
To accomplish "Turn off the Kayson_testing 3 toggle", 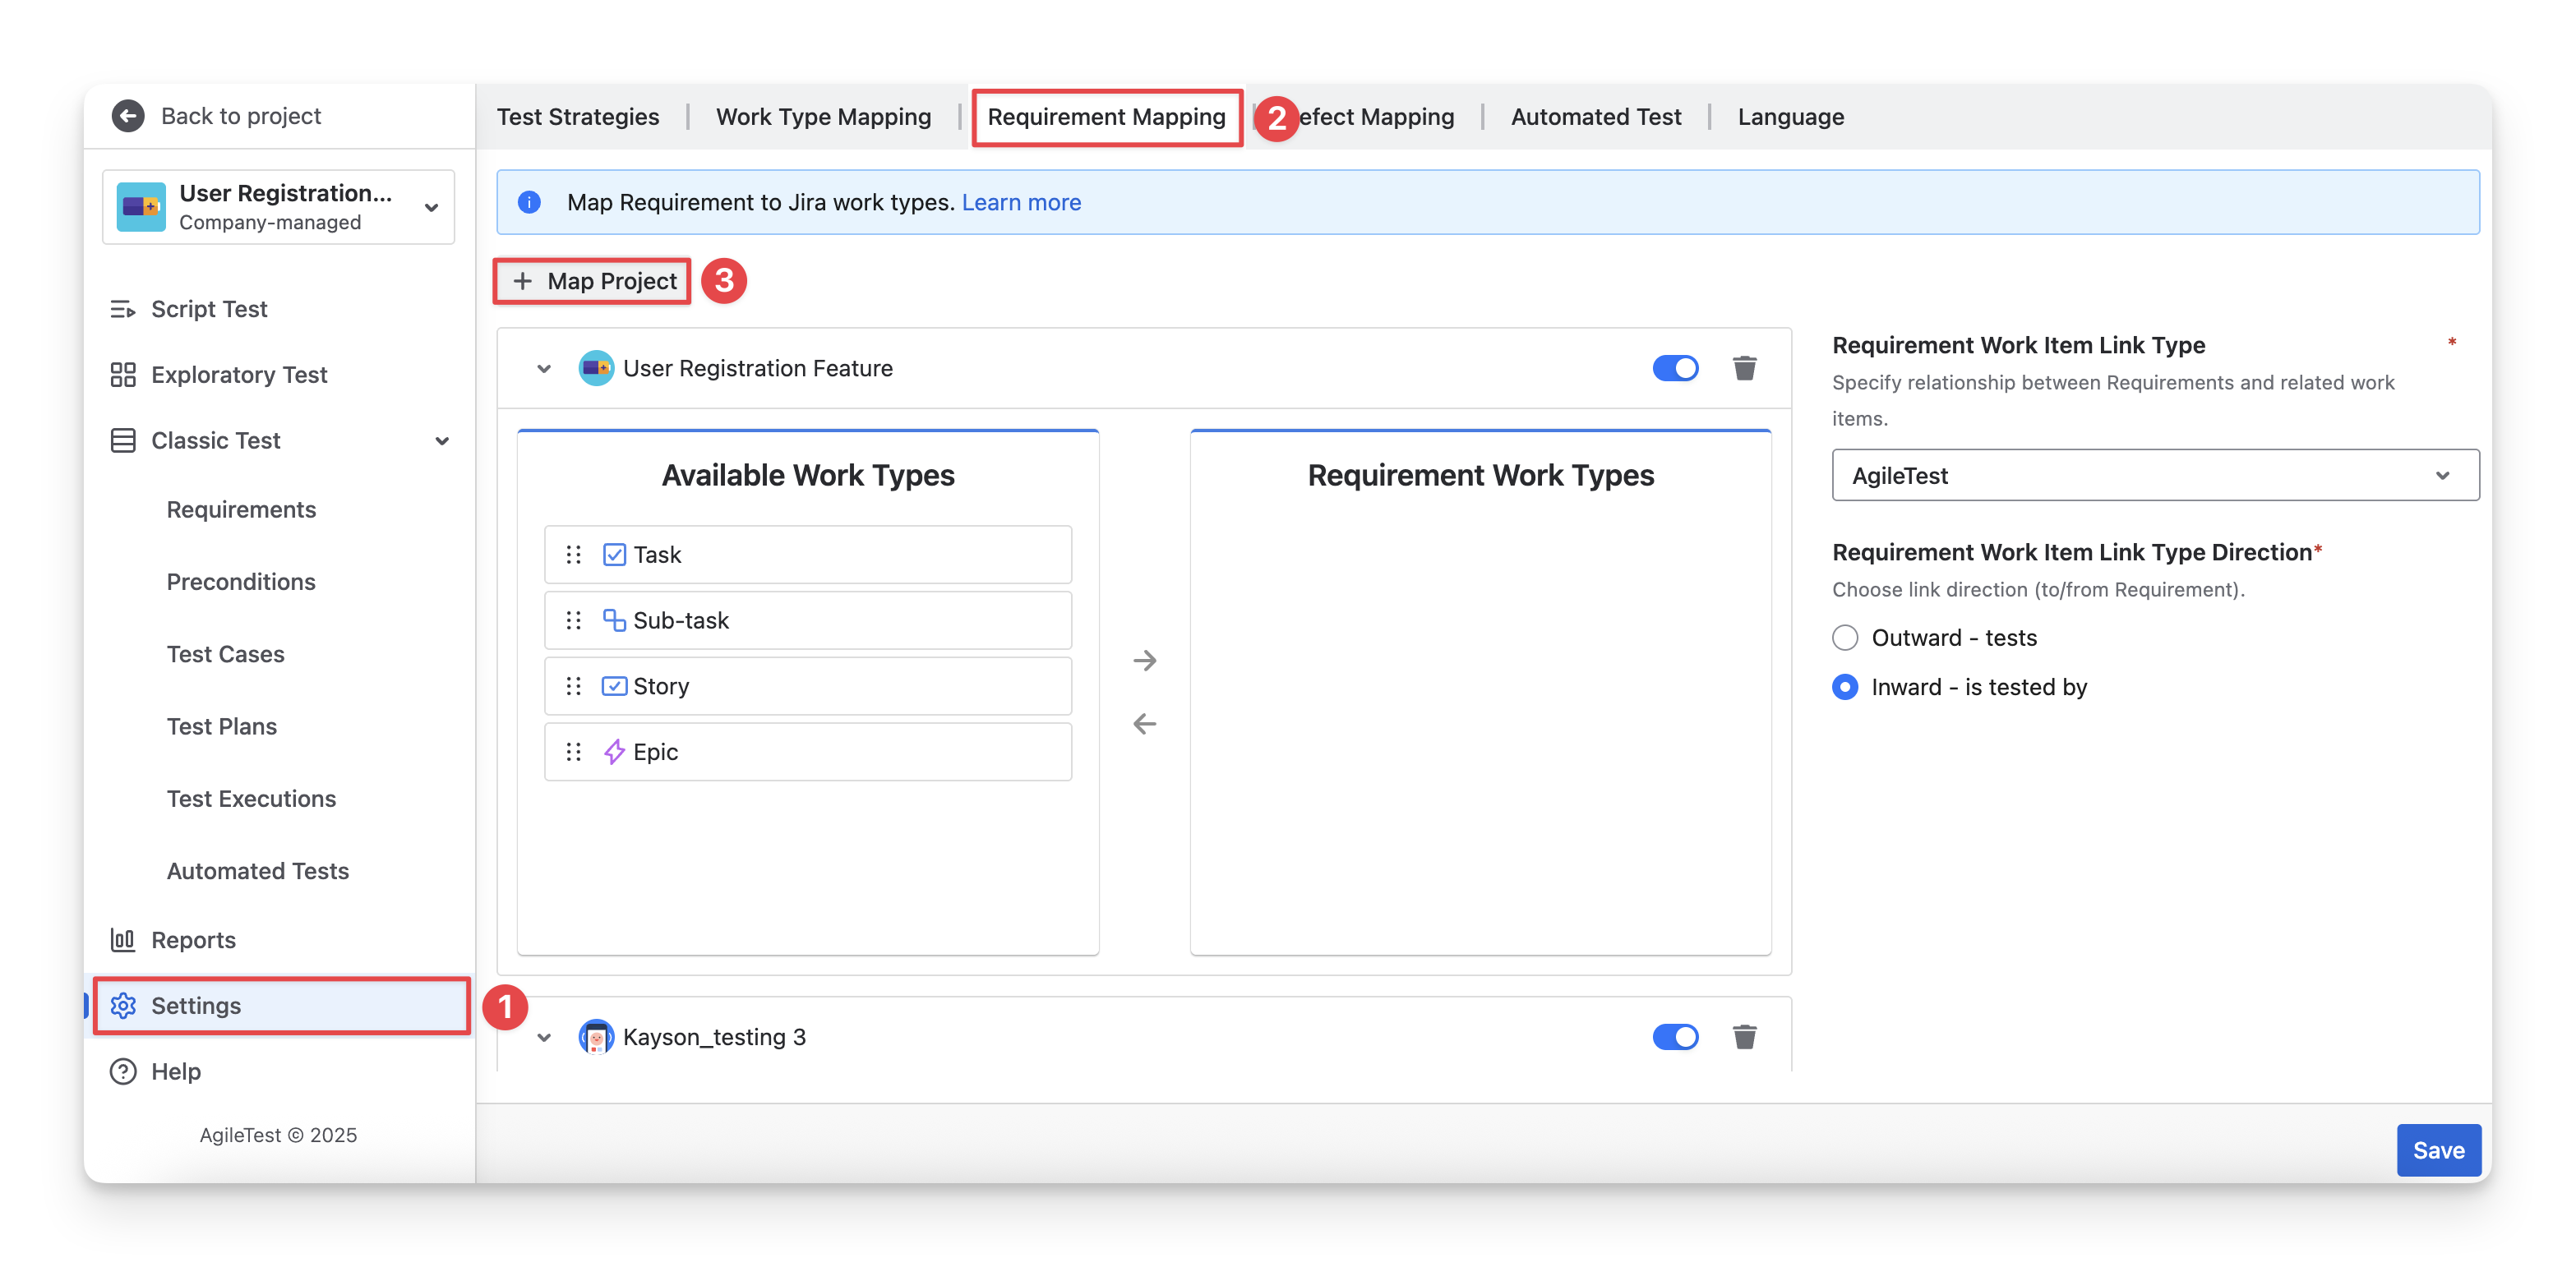I will (x=1675, y=1037).
